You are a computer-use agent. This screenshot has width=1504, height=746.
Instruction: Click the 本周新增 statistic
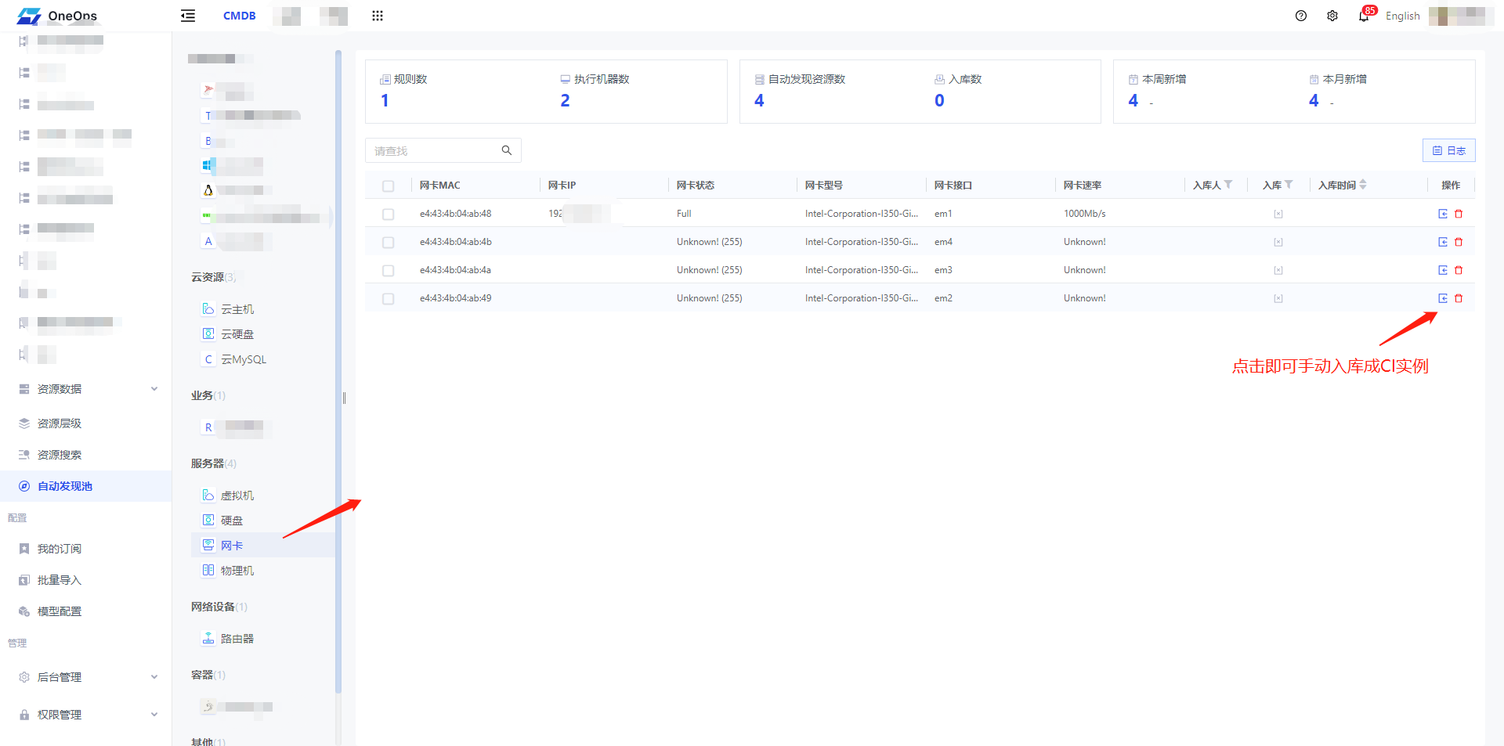1157,91
